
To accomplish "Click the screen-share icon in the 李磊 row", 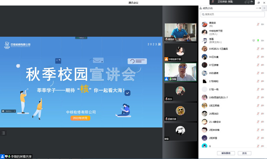I will (x=254, y=40).
